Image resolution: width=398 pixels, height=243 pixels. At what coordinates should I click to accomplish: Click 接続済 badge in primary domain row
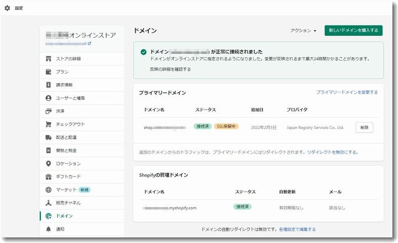pyautogui.click(x=202, y=126)
